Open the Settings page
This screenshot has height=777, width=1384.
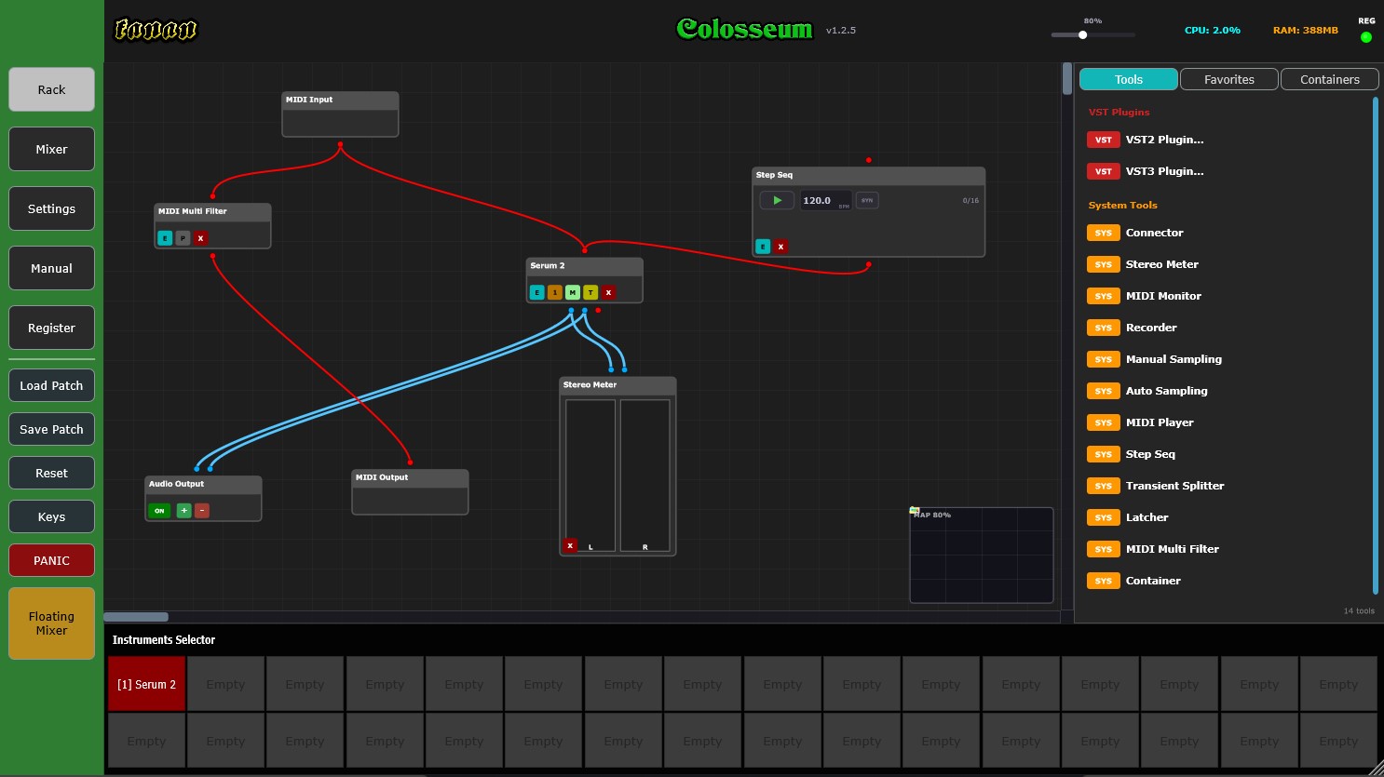[51, 208]
